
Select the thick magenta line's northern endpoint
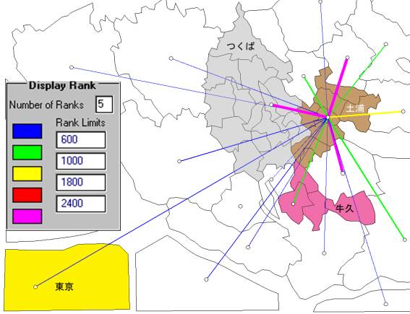coord(347,58)
